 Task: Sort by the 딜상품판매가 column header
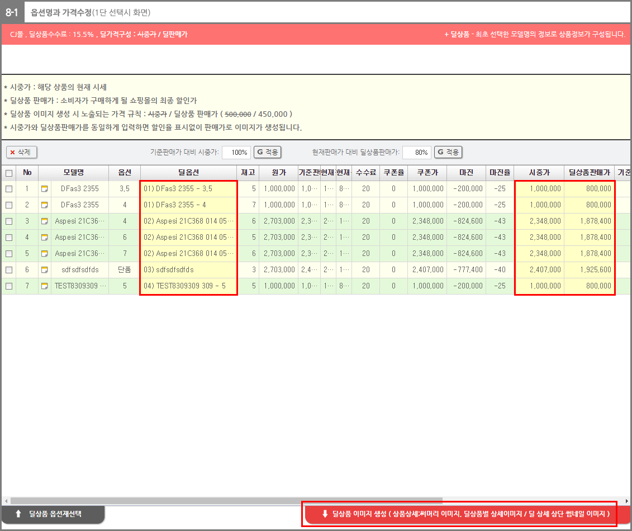tap(589, 173)
